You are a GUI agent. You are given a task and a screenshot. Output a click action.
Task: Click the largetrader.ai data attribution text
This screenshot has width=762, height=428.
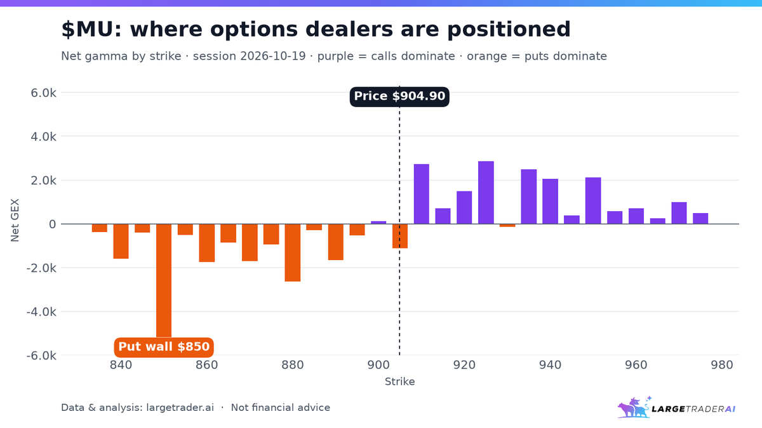tap(196, 408)
